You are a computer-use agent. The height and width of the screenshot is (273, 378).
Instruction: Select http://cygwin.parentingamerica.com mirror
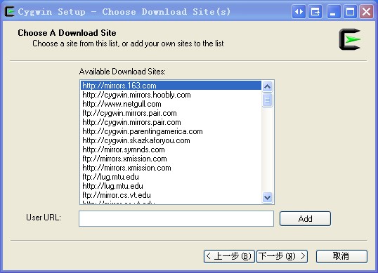(x=171, y=131)
